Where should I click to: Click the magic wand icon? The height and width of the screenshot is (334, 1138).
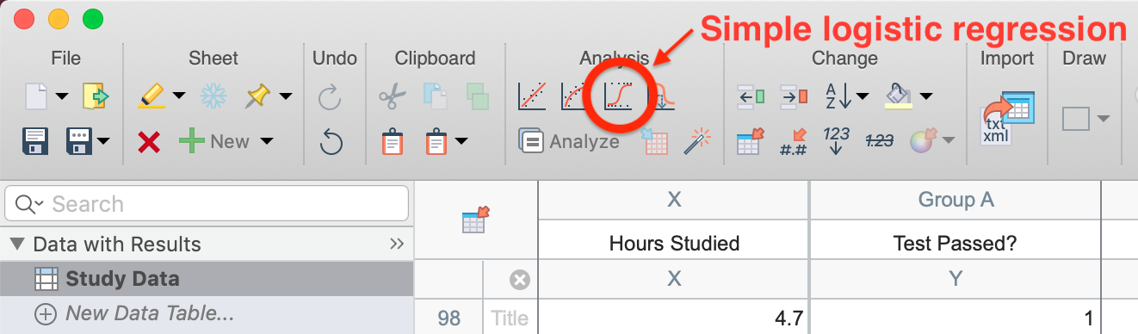[696, 141]
